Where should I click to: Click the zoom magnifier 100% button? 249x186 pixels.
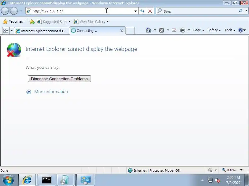pos(229,170)
